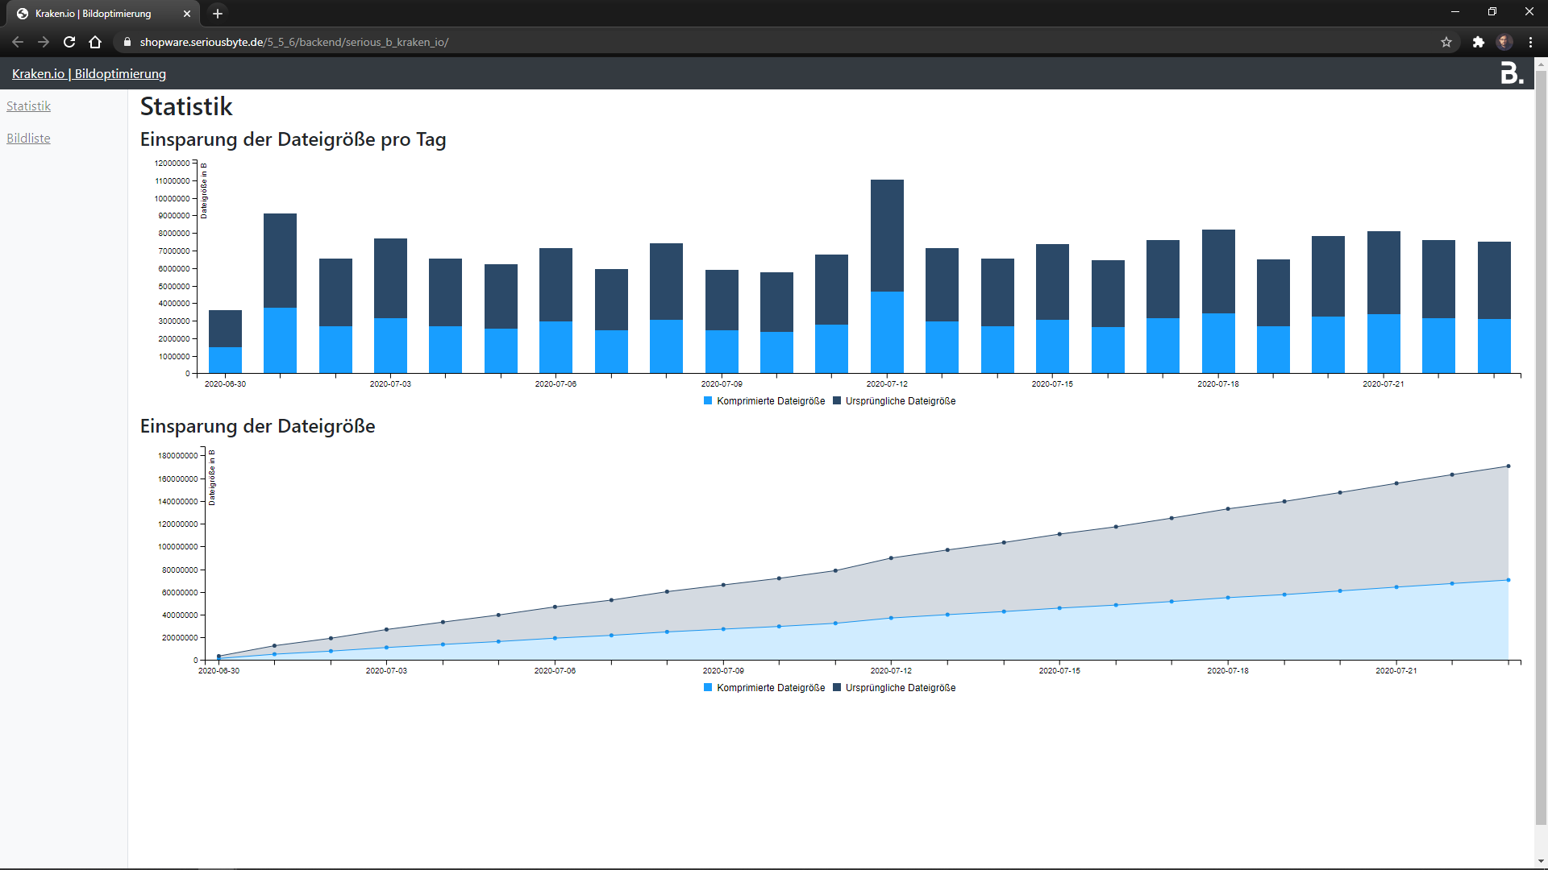1548x870 pixels.
Task: Toggle Komprimierte Dateigröße in area chart legend
Action: click(x=764, y=688)
